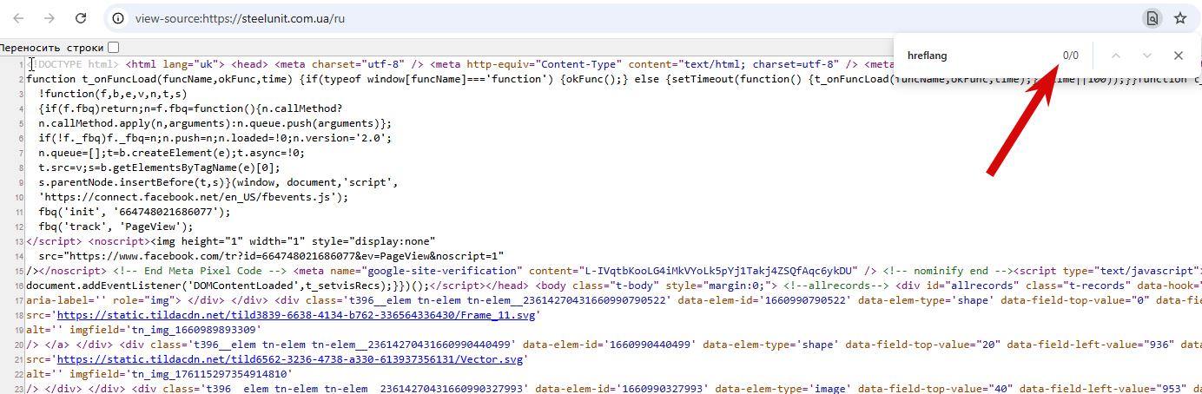This screenshot has width=1202, height=394.
Task: Click the 0/0 match counter
Action: (1070, 56)
